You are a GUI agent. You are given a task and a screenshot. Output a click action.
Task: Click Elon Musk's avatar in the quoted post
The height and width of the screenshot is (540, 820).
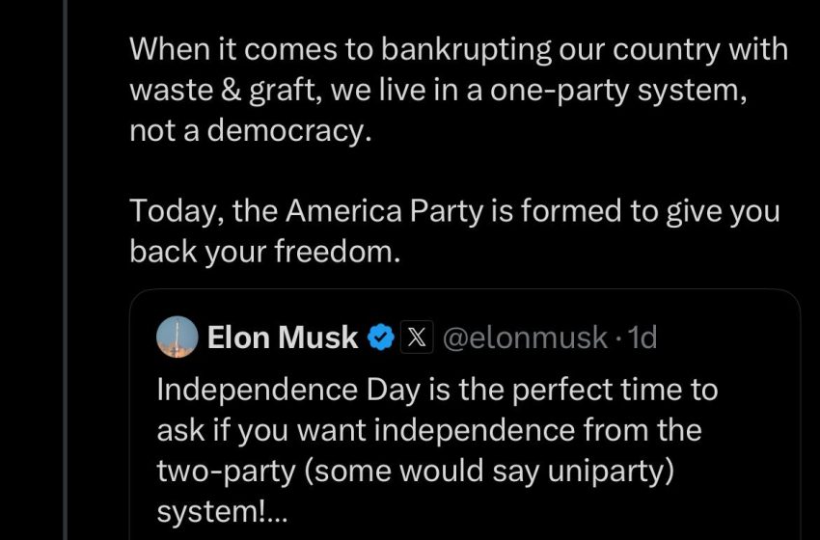tap(178, 337)
